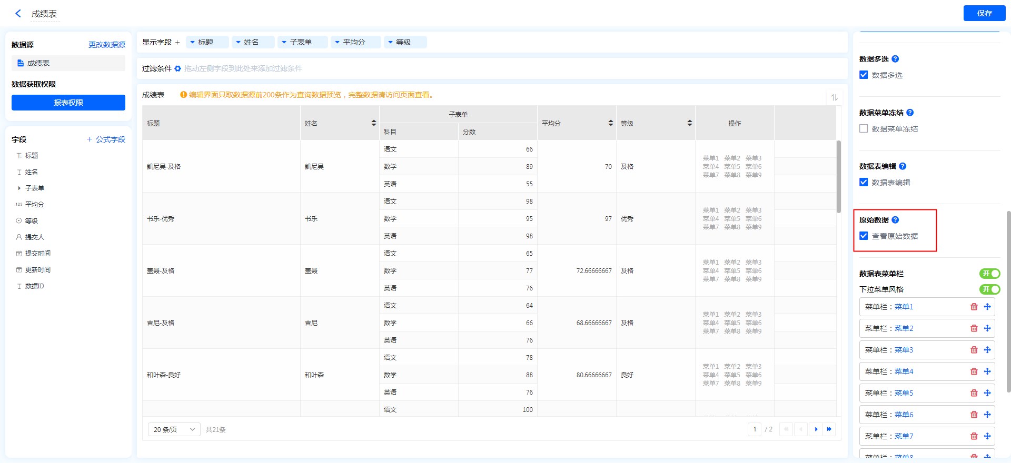Viewport: 1011px width, 463px height.
Task: Click the 更改数据源 link
Action: [106, 45]
